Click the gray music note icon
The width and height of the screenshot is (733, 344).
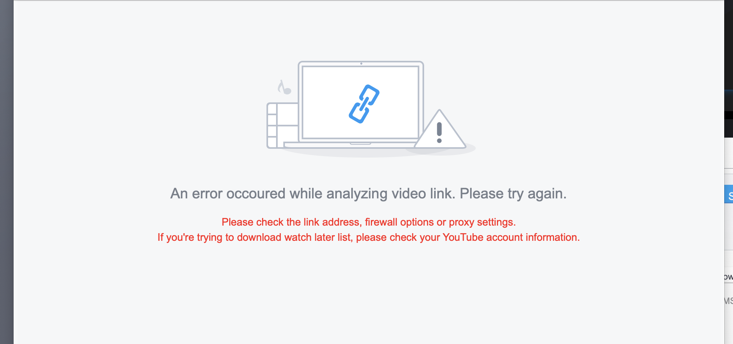(284, 87)
